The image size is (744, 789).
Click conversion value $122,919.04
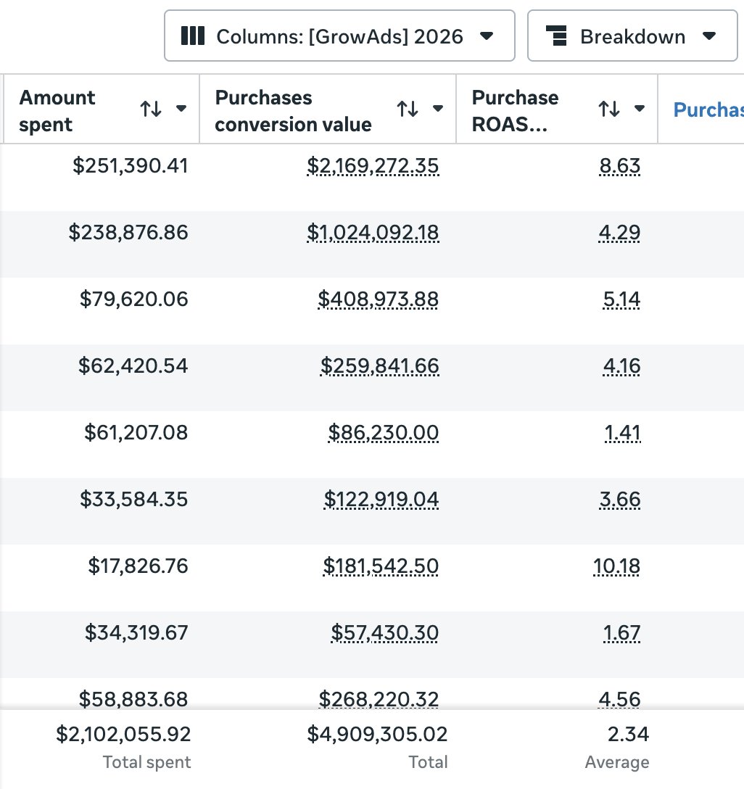click(x=381, y=499)
